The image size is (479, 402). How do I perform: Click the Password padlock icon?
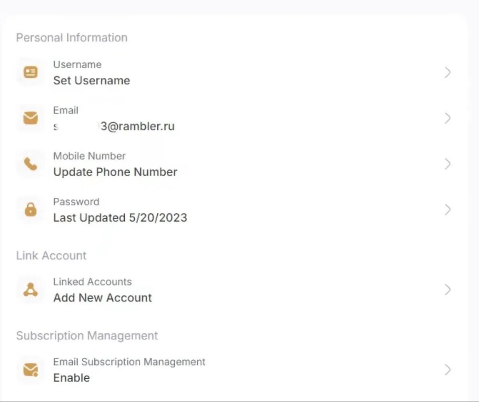coord(30,210)
